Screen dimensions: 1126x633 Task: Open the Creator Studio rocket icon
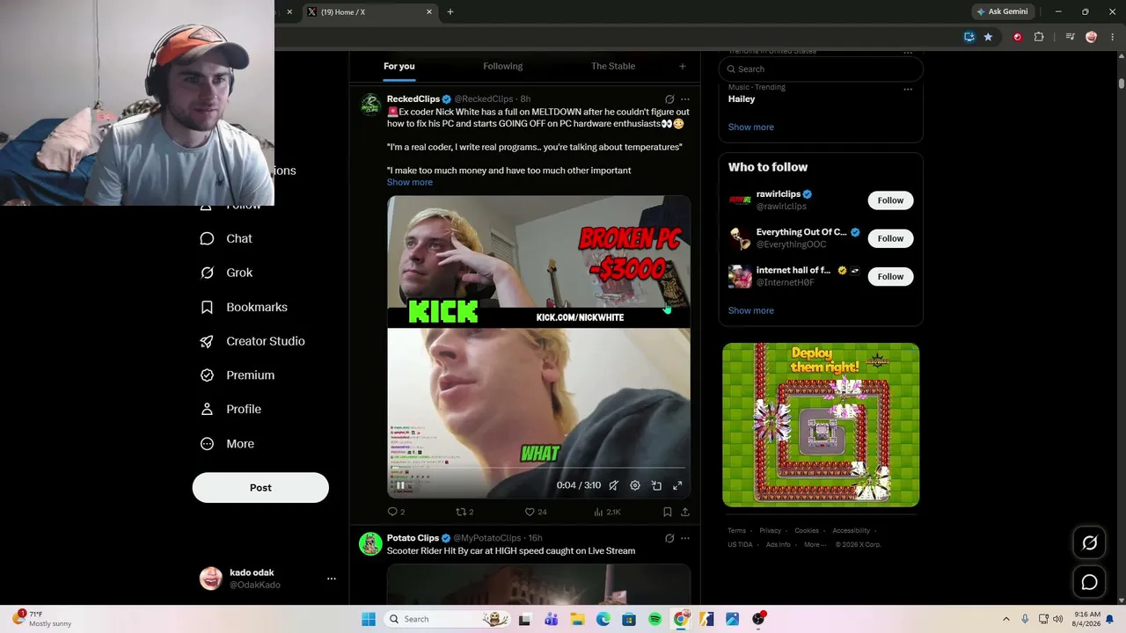207,341
